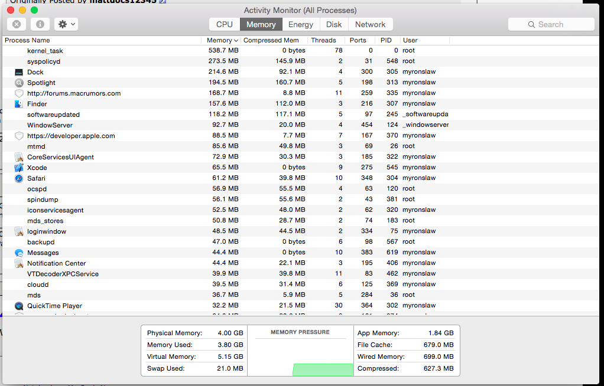604x386 pixels.
Task: Click the loginwindow app icon
Action: 19,231
